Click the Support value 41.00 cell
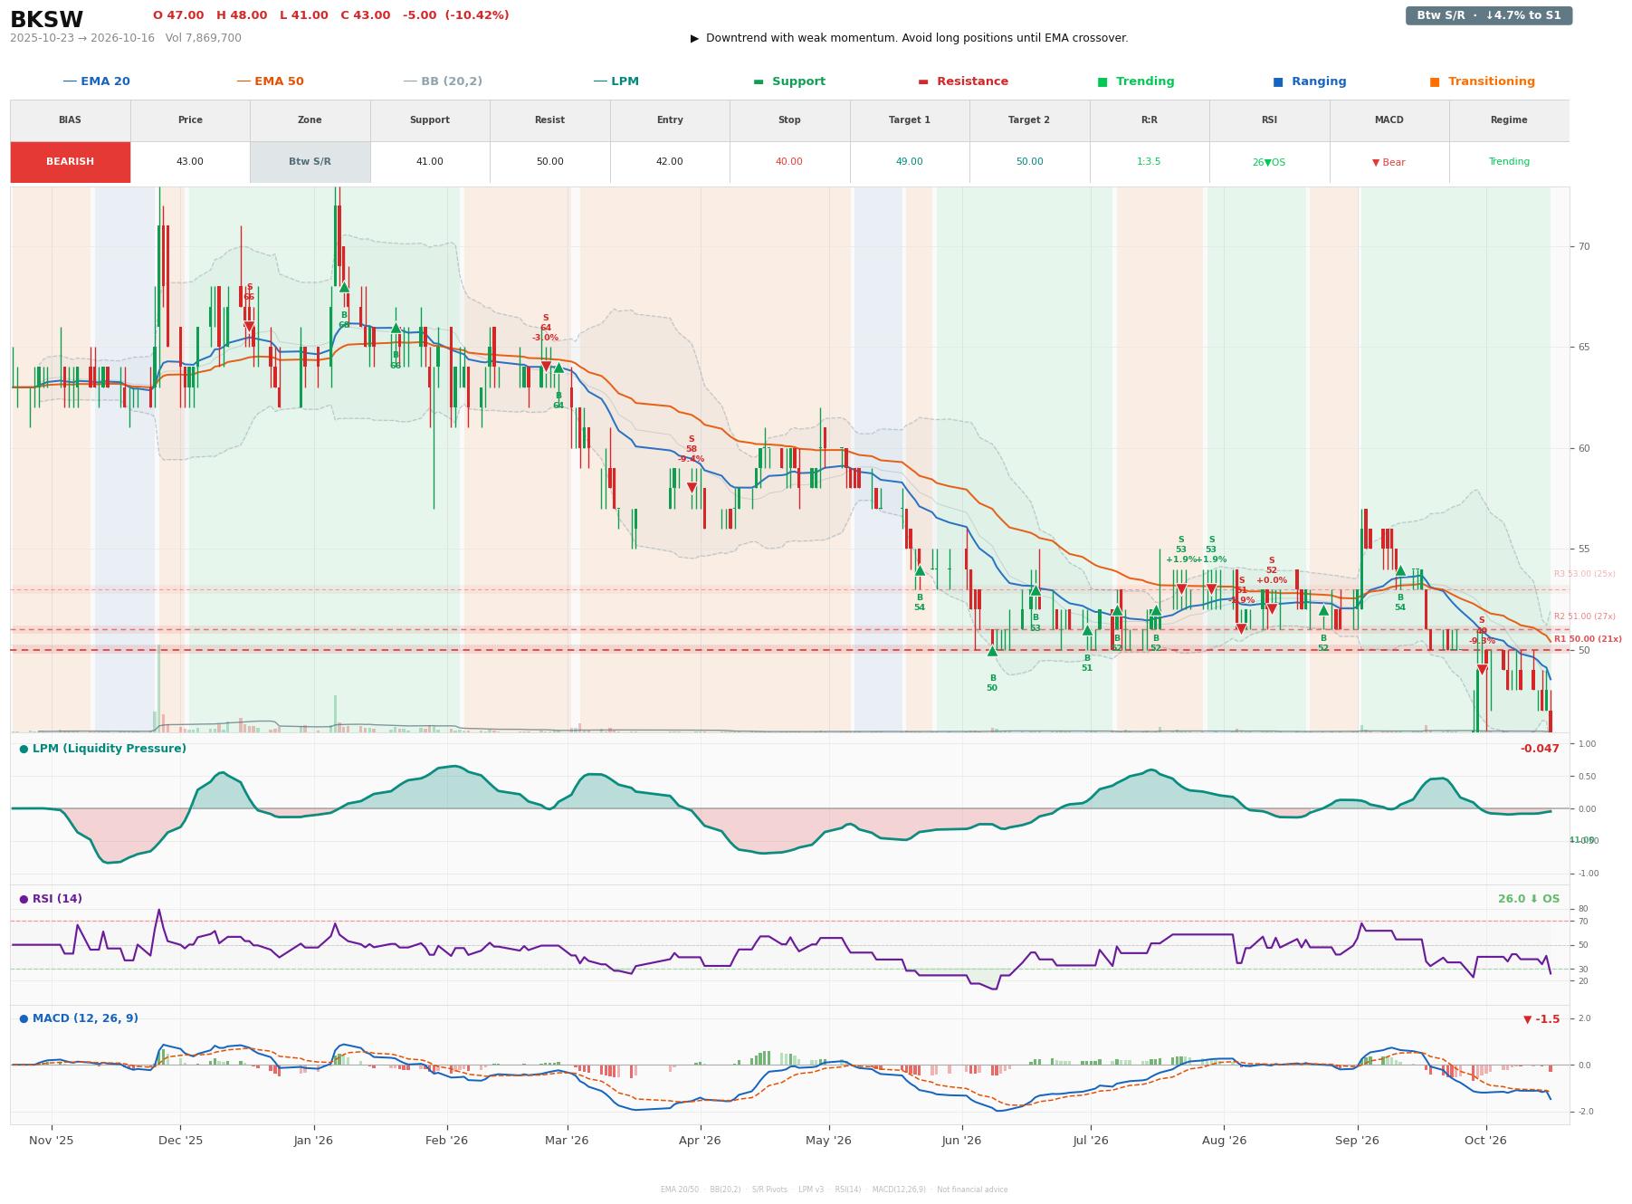Viewport: 1632px width, 1204px height. (x=430, y=162)
